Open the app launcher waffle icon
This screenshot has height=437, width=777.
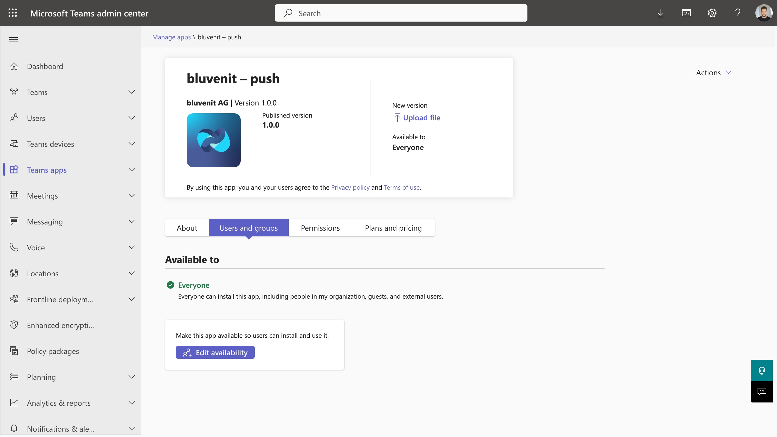pyautogui.click(x=13, y=13)
